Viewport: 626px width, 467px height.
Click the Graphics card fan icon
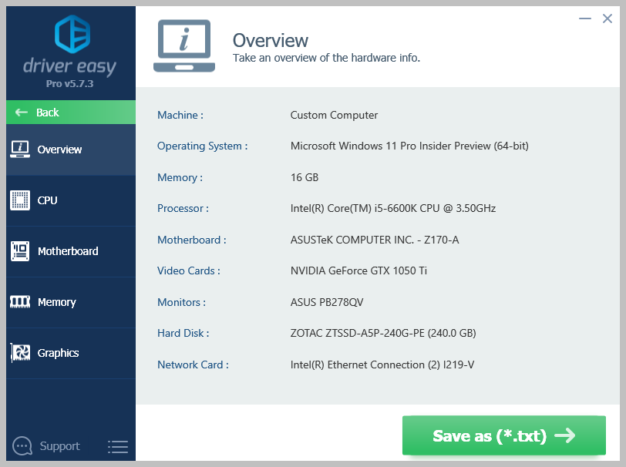pyautogui.click(x=20, y=353)
